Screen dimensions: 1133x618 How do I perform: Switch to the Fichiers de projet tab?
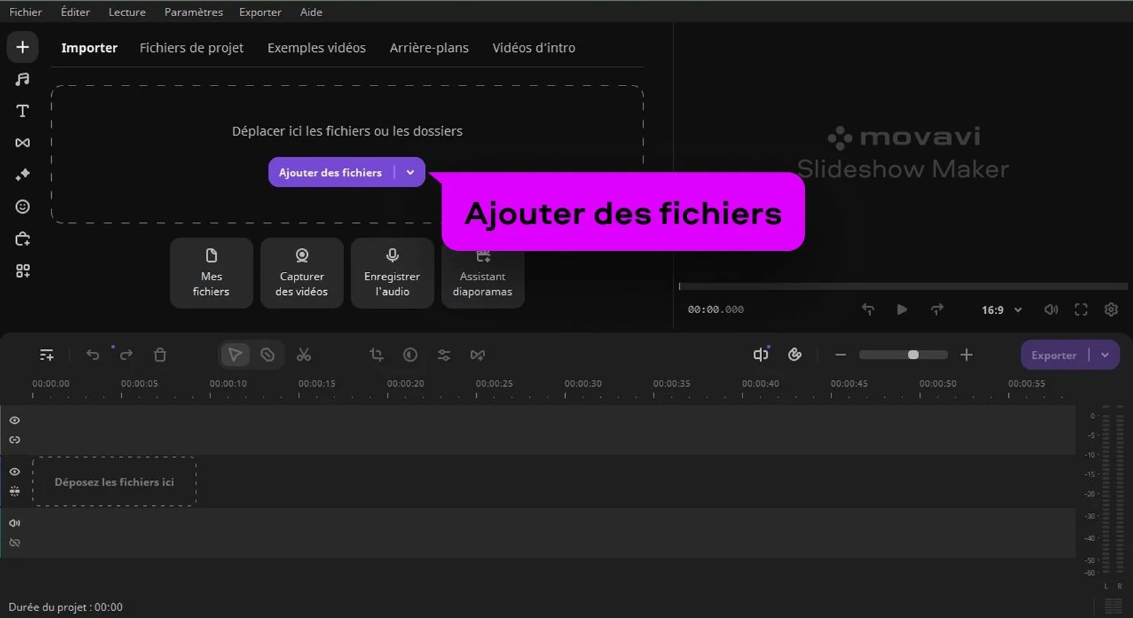tap(191, 48)
